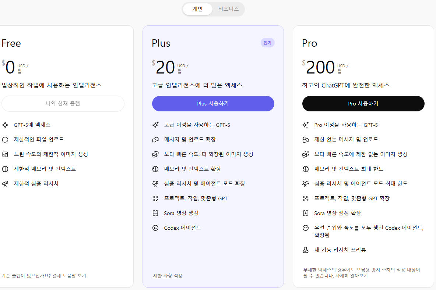Click the sparkle icon beside GPT-5에 액세스
The image size is (436, 290).
point(5,125)
